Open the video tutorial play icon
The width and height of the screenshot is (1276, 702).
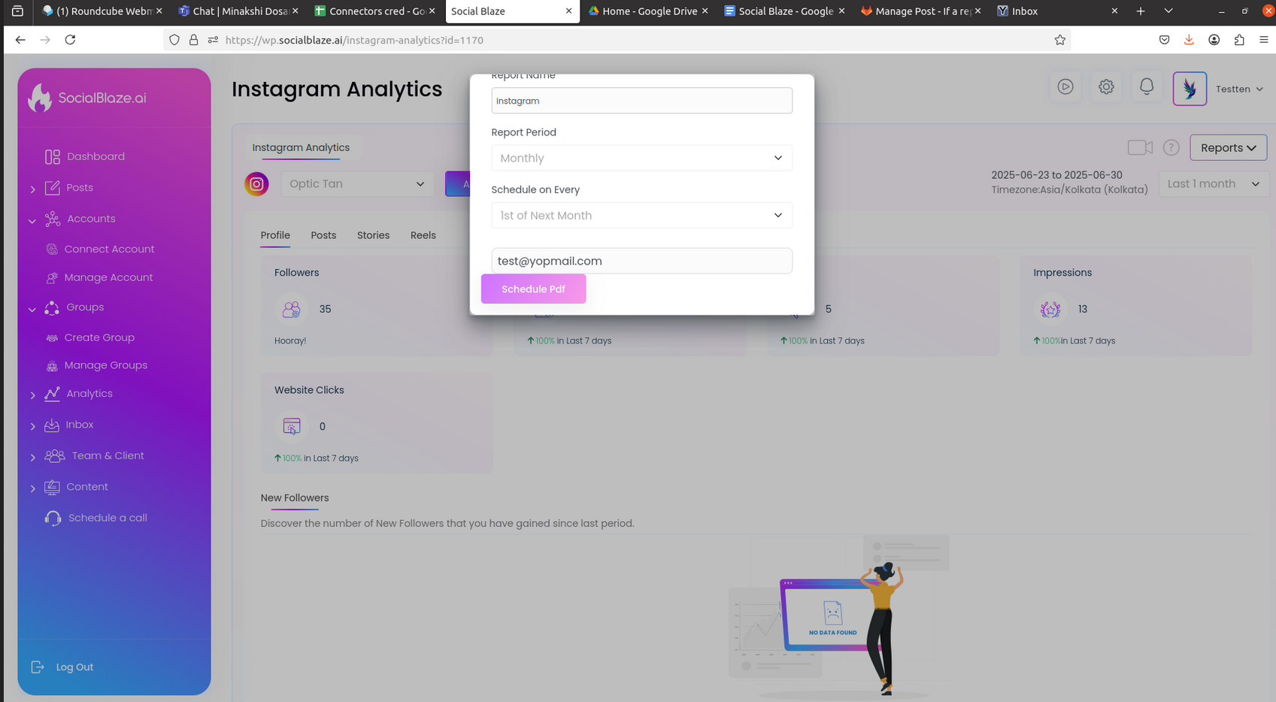[x=1065, y=86]
